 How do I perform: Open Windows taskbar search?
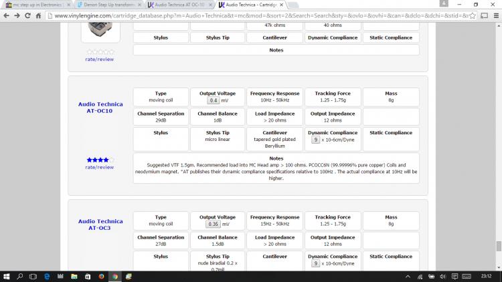[x=19, y=277]
